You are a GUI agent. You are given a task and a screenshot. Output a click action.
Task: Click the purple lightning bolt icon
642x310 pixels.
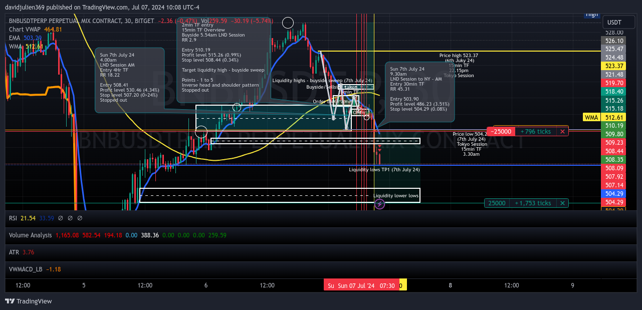[x=380, y=204]
